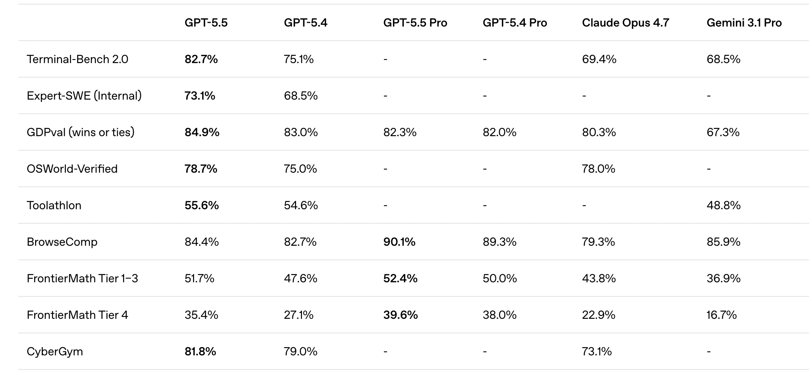Click the GPT-5.4 Pro column header

(x=515, y=23)
